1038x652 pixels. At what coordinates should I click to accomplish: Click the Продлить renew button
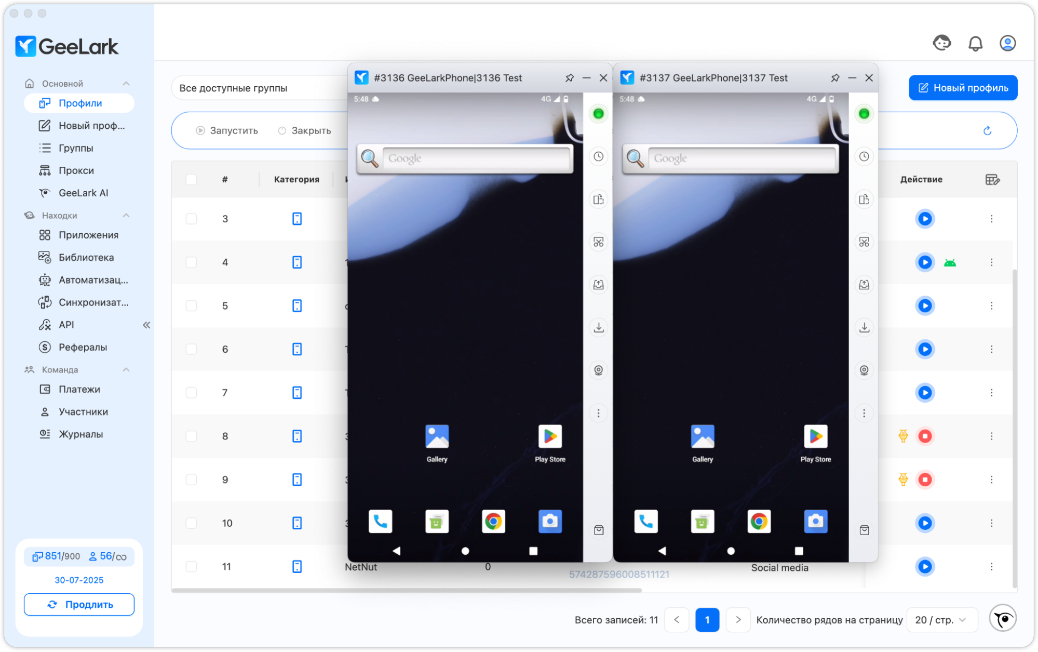coord(79,604)
